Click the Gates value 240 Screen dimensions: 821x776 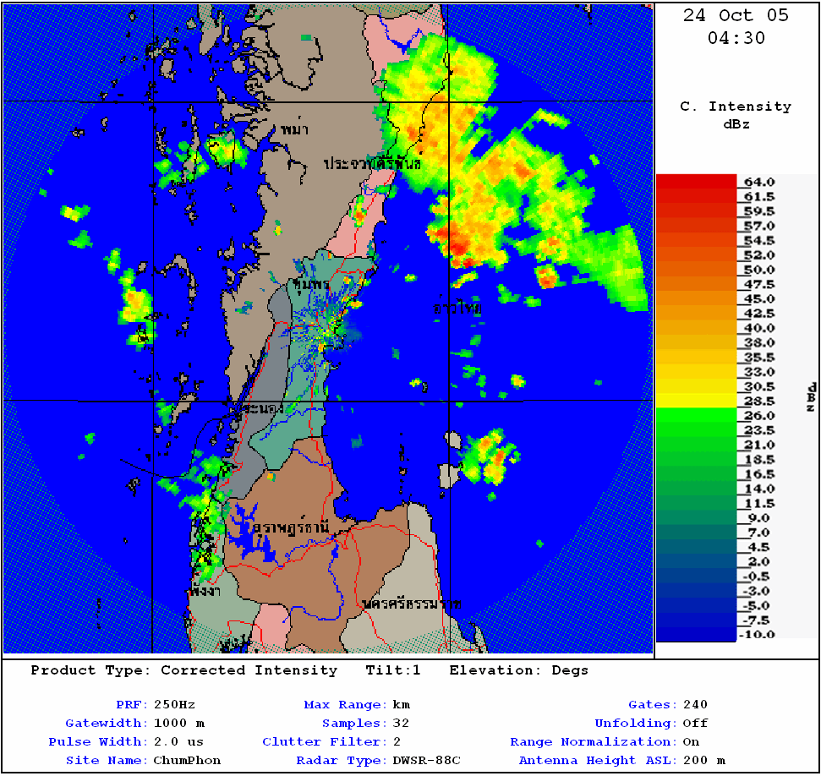(695, 704)
